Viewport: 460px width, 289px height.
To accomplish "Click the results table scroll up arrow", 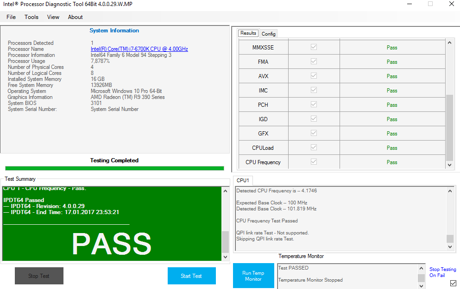I will click(x=449, y=43).
